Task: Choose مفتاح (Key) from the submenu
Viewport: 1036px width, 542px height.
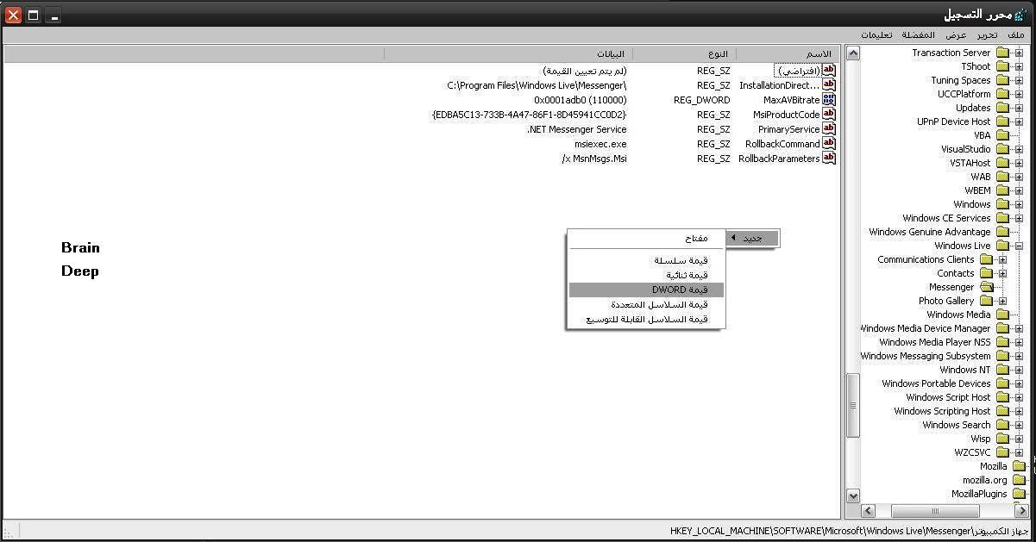Action: pyautogui.click(x=646, y=238)
